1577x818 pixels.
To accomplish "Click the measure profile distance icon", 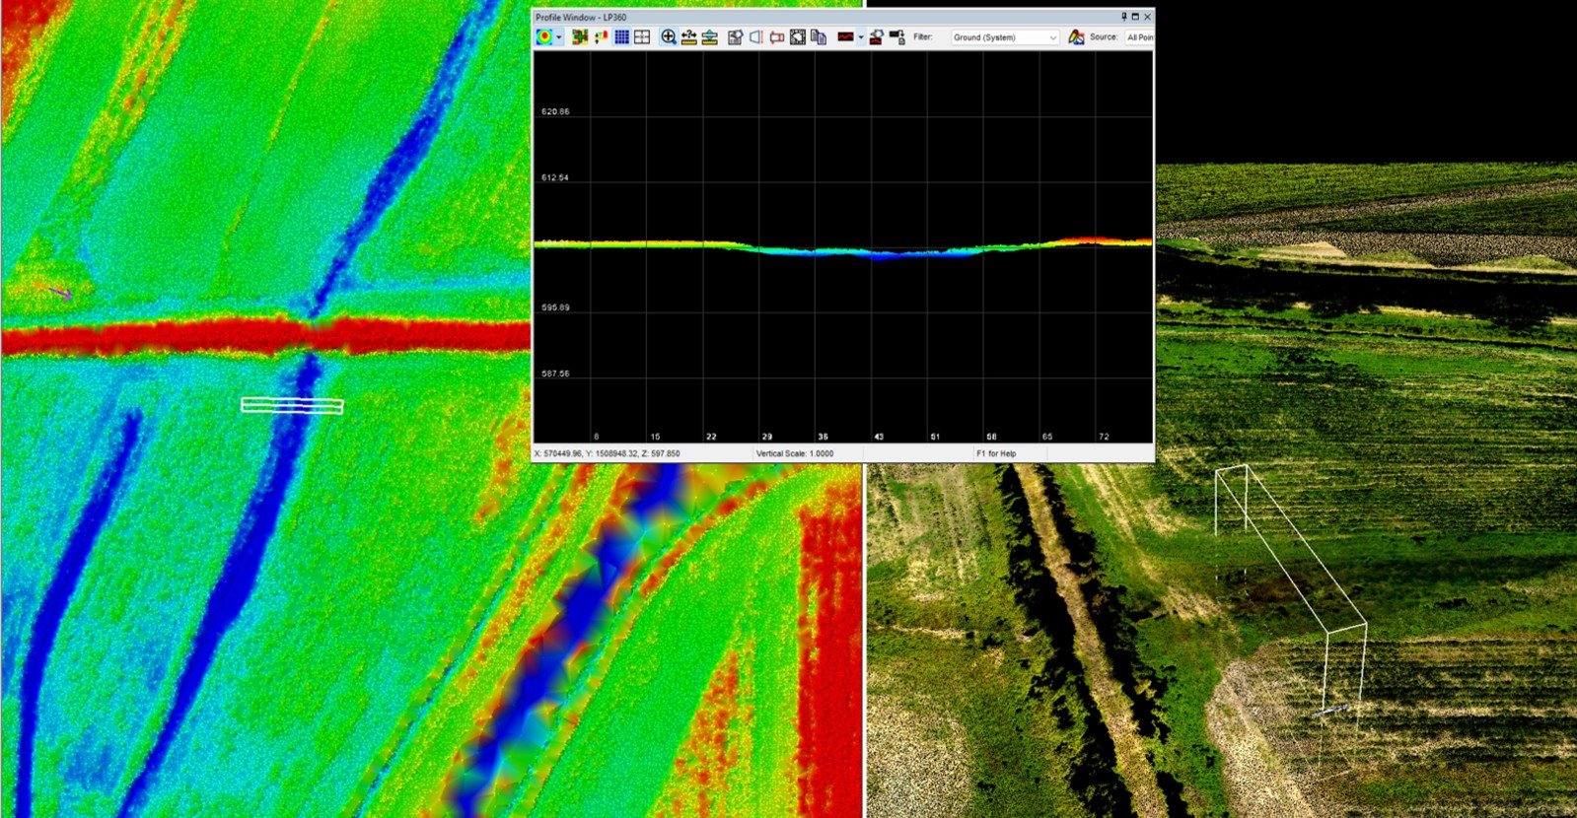I will (688, 37).
